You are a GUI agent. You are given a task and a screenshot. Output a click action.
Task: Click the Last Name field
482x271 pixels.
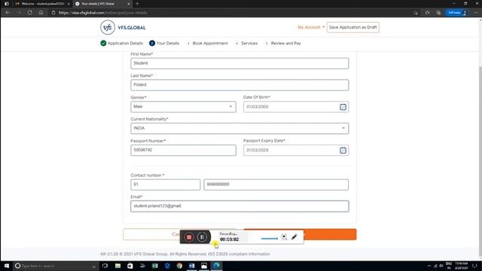(x=239, y=85)
